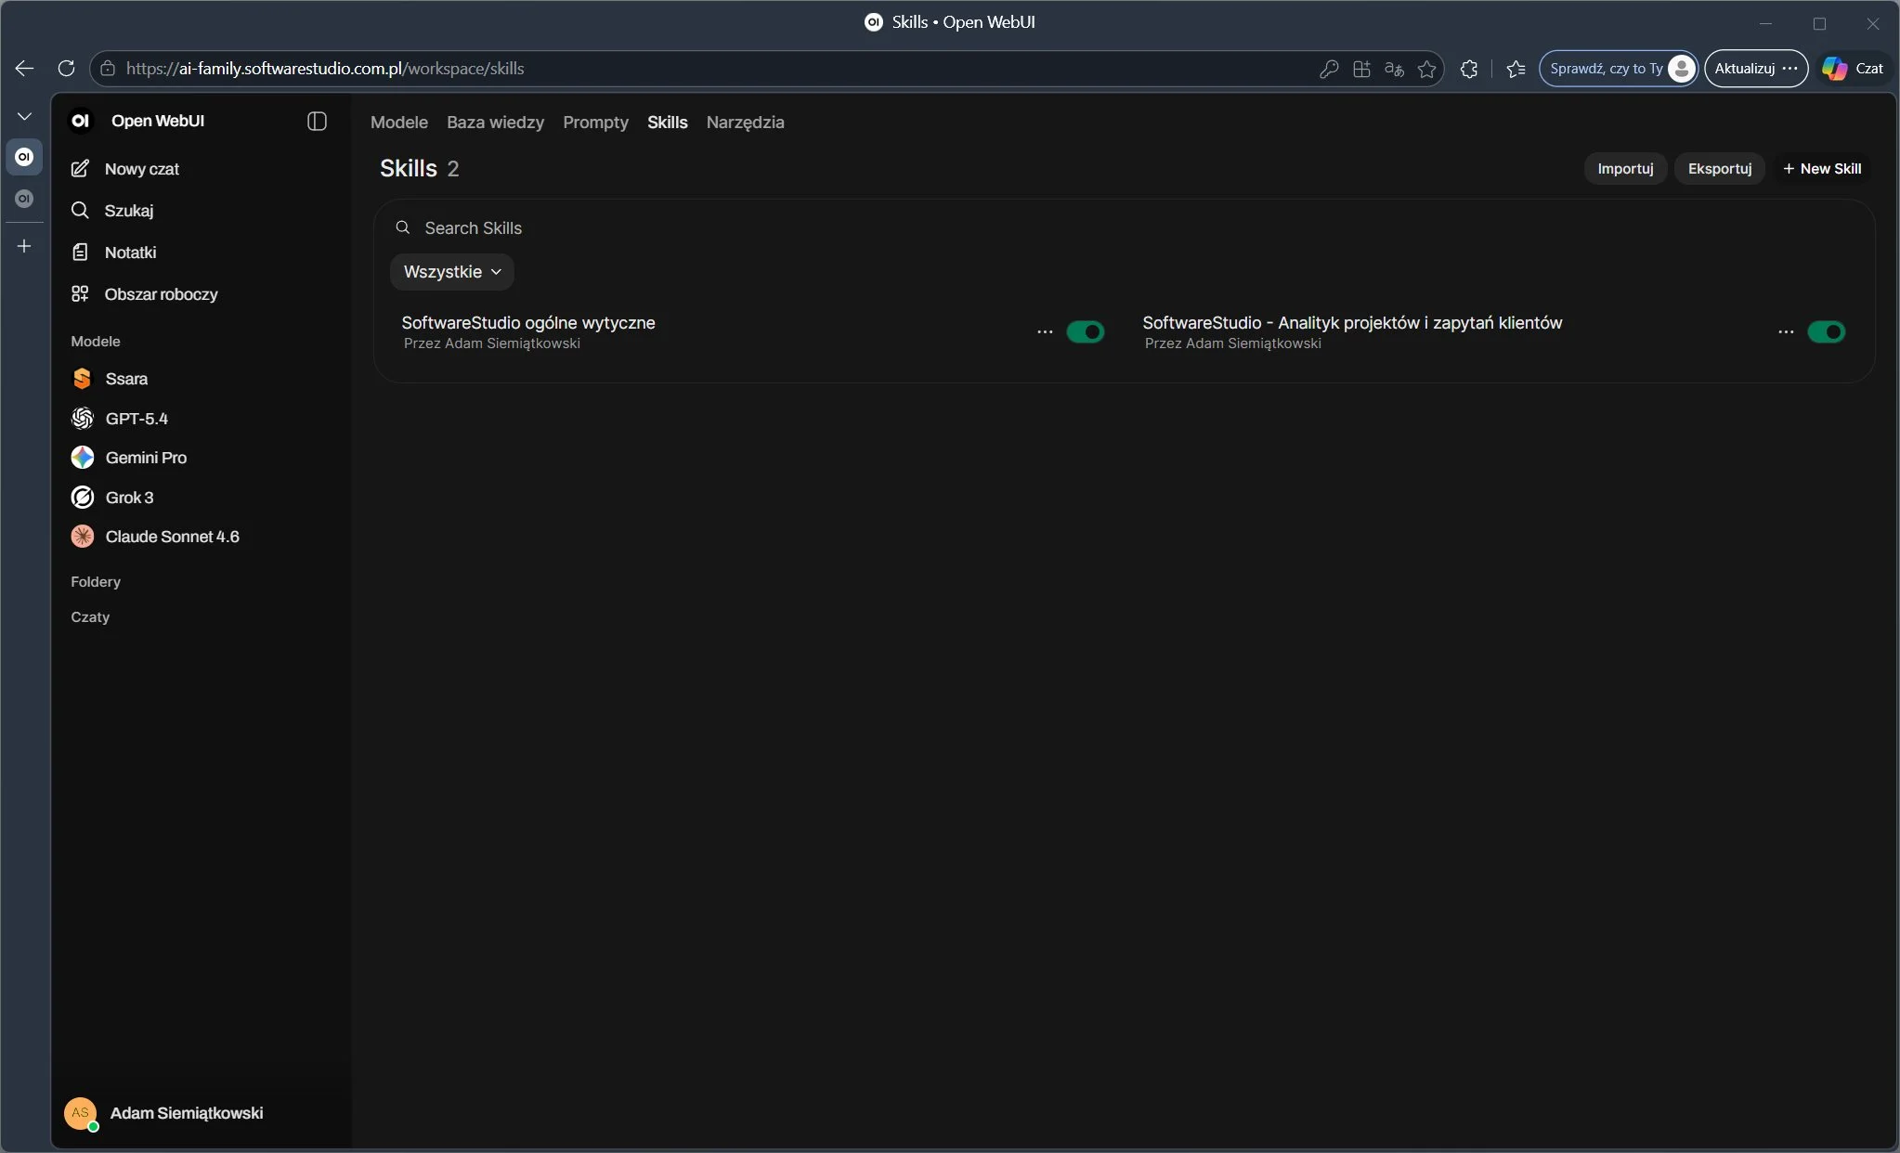Expand the vertical tabs chevron
The width and height of the screenshot is (1900, 1153).
click(x=24, y=116)
